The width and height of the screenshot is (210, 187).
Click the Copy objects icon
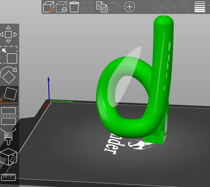point(102,7)
